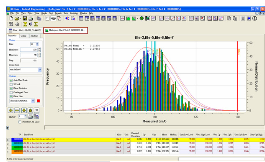Enable the 3D look checkbox
This screenshot has width=265, height=162.
click(x=11, y=84)
